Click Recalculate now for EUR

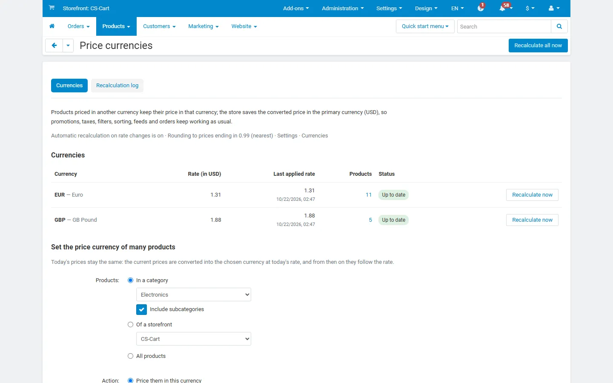click(x=532, y=195)
